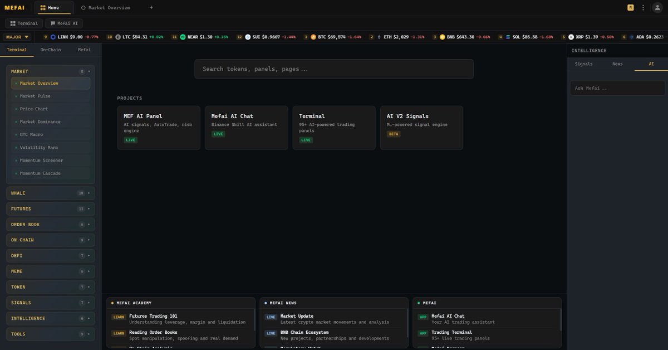668x350 pixels.
Task: Open the MEF AI Panel project card
Action: [159, 128]
